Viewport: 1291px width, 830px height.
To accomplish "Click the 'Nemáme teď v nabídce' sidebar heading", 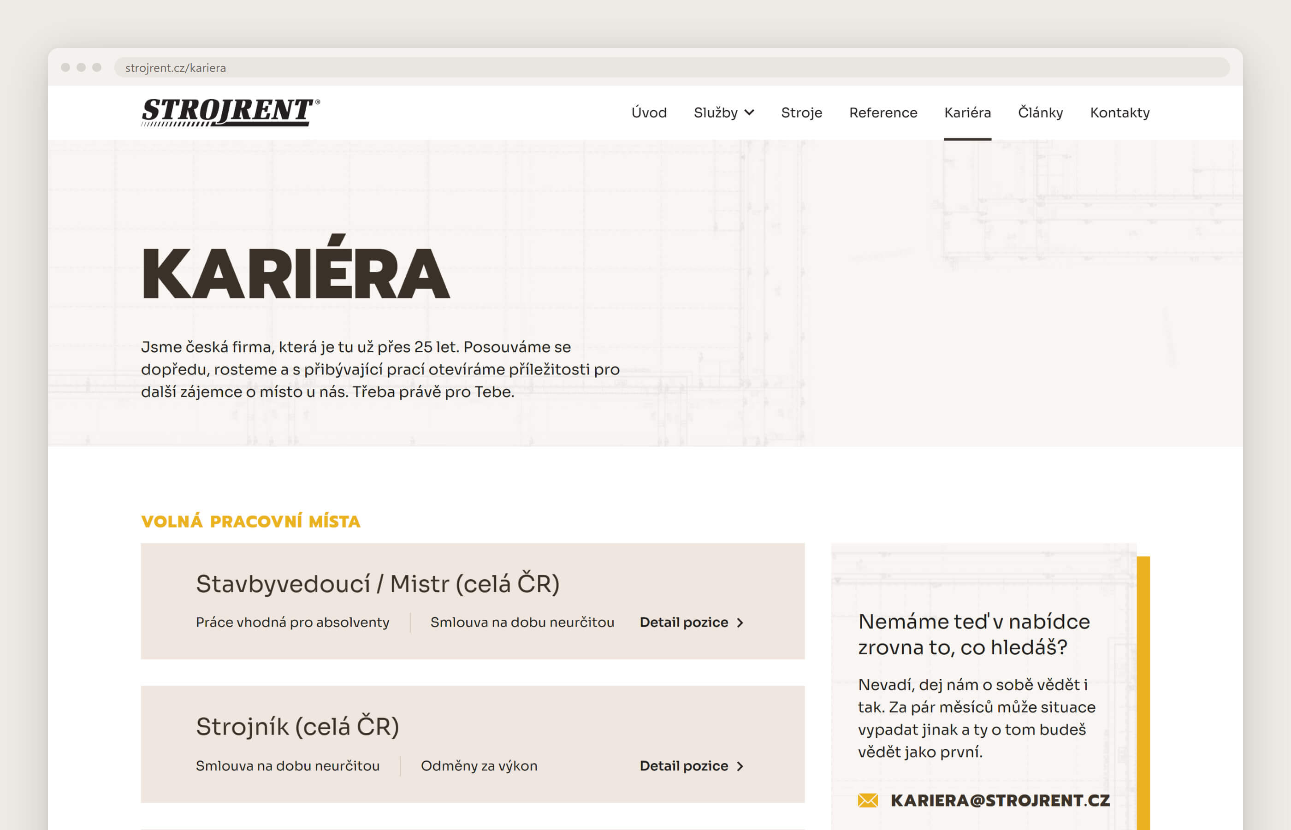I will (974, 634).
